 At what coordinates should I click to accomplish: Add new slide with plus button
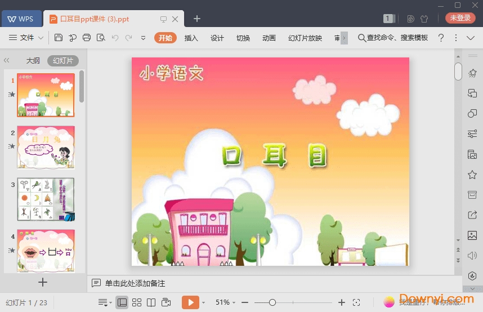tap(43, 282)
